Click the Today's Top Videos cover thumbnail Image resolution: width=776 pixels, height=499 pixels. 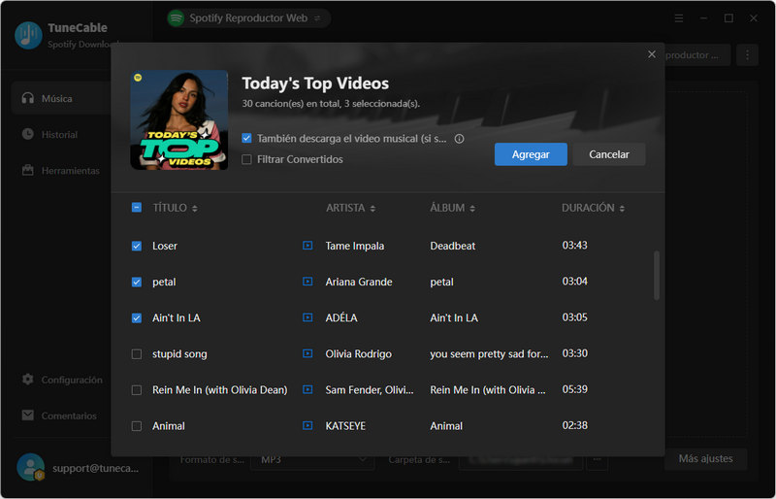(179, 119)
